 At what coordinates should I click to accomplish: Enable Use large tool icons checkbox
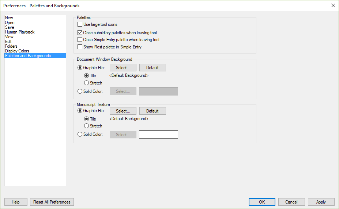(x=80, y=24)
